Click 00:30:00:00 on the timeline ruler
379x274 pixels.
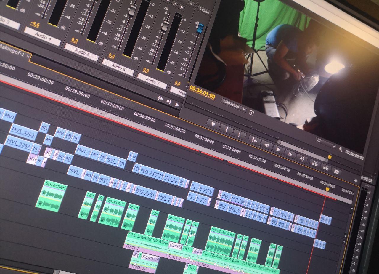click(x=112, y=105)
